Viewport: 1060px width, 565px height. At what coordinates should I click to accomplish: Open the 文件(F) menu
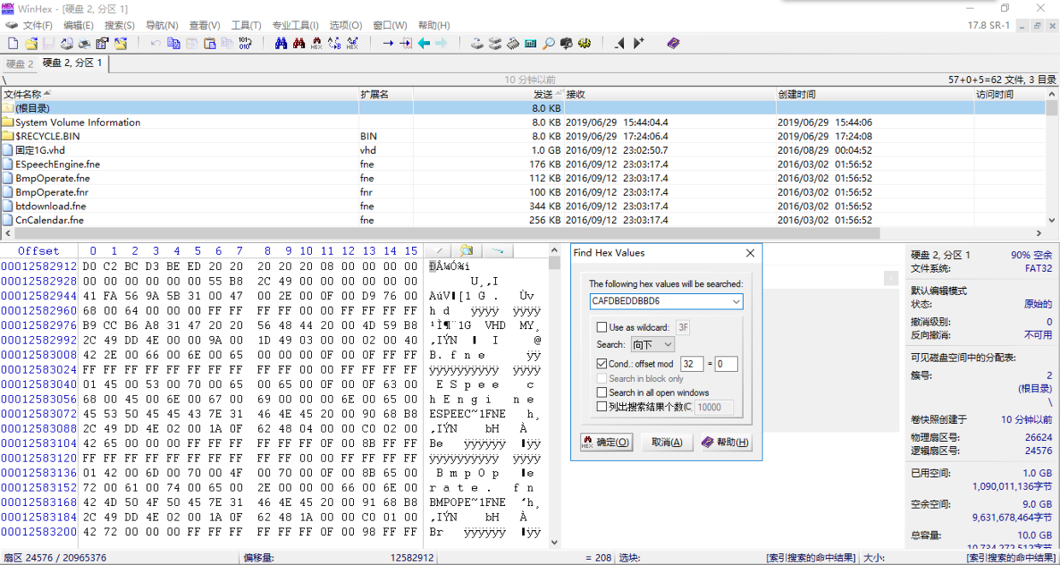(x=38, y=26)
